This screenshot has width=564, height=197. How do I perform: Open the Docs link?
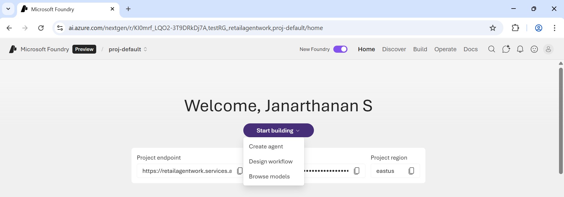[x=471, y=49]
